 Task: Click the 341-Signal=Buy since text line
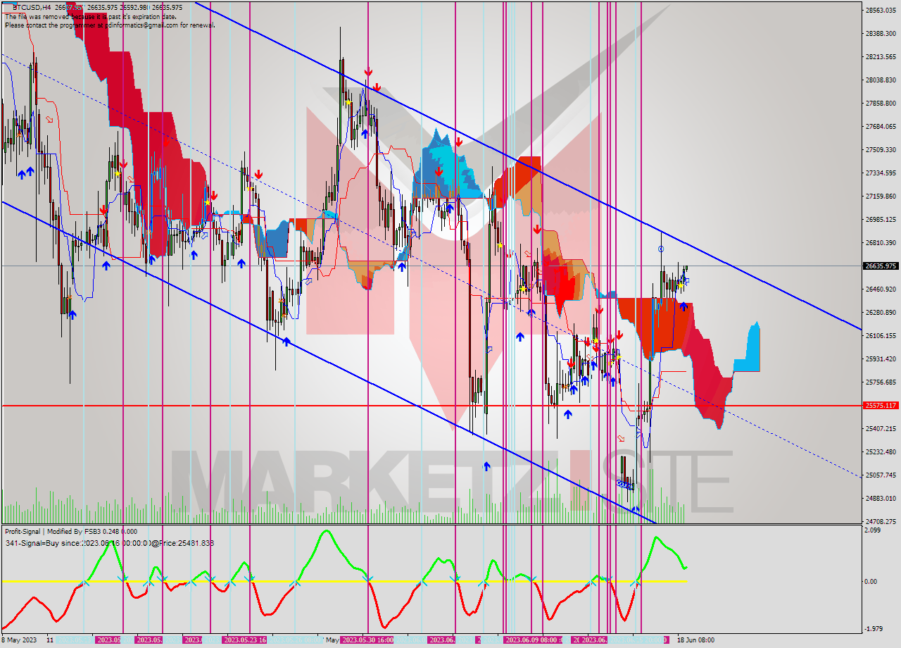click(x=109, y=543)
